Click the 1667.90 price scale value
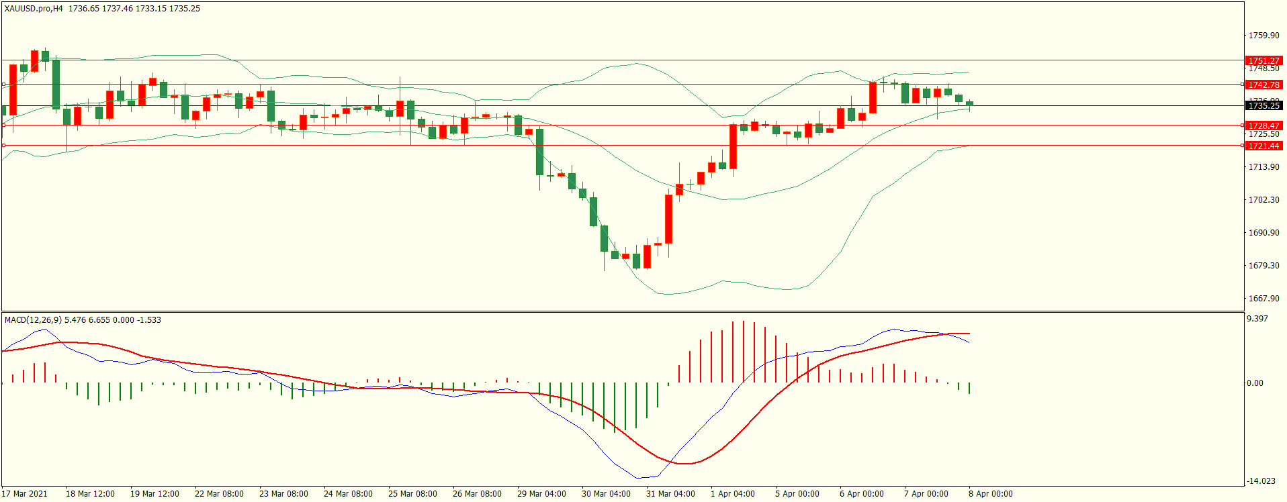1287x502 pixels. pos(1263,299)
